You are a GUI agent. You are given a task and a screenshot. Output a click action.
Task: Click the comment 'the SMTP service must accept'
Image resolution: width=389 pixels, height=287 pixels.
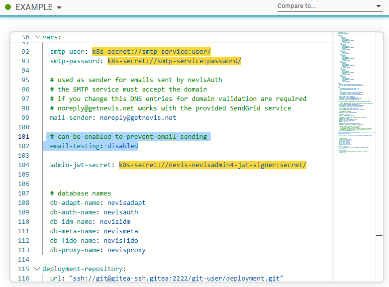[x=128, y=90]
